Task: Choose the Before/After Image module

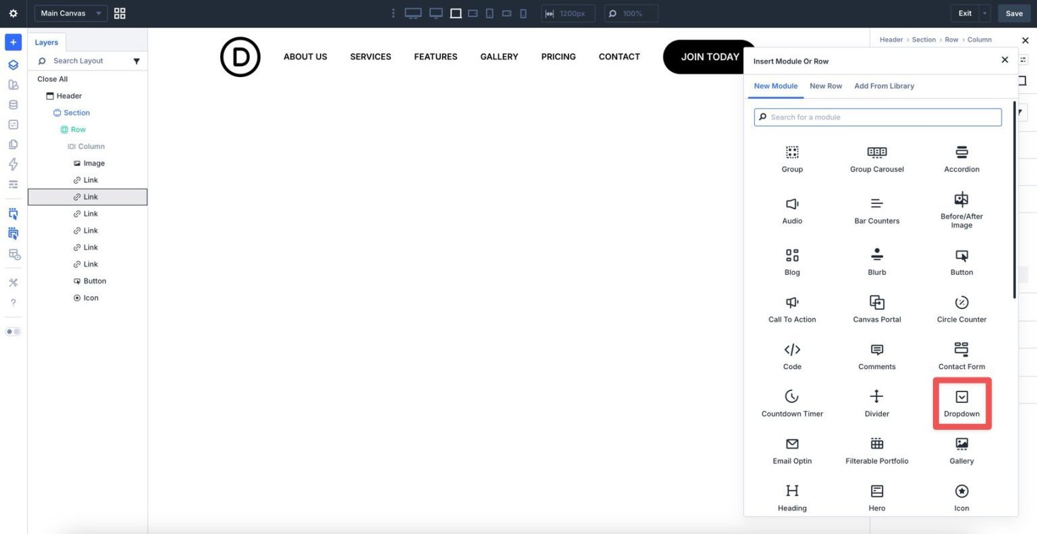Action: (961, 211)
